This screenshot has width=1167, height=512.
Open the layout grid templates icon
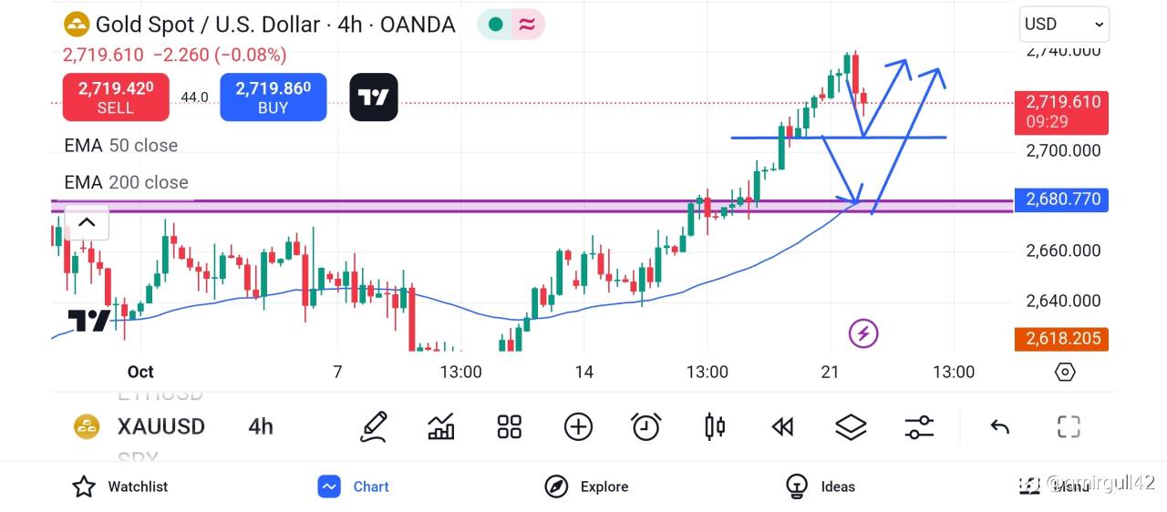pyautogui.click(x=509, y=426)
